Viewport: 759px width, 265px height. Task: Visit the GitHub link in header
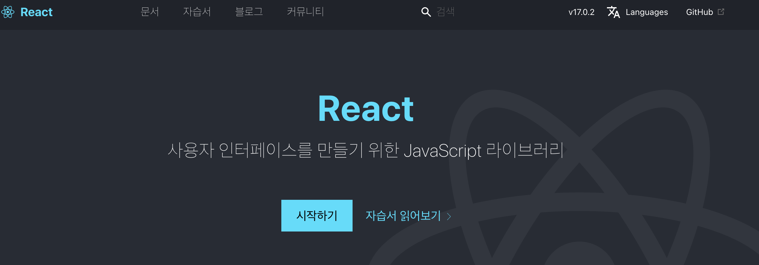[x=699, y=12]
